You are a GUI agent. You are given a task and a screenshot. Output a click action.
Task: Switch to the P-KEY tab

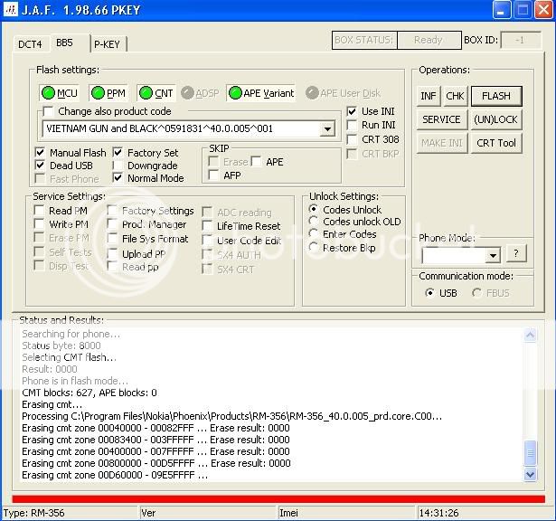(106, 43)
